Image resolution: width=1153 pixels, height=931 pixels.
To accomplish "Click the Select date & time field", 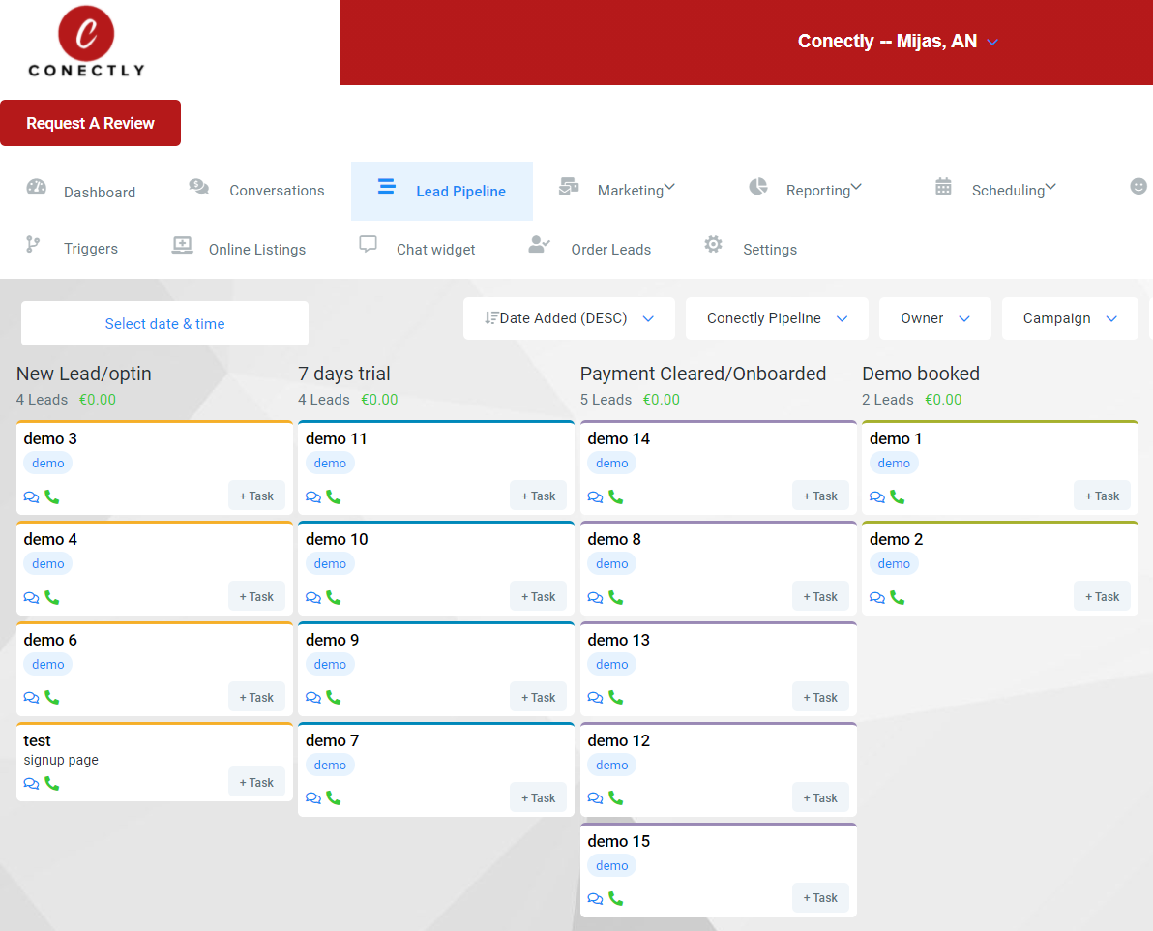I will (x=164, y=324).
